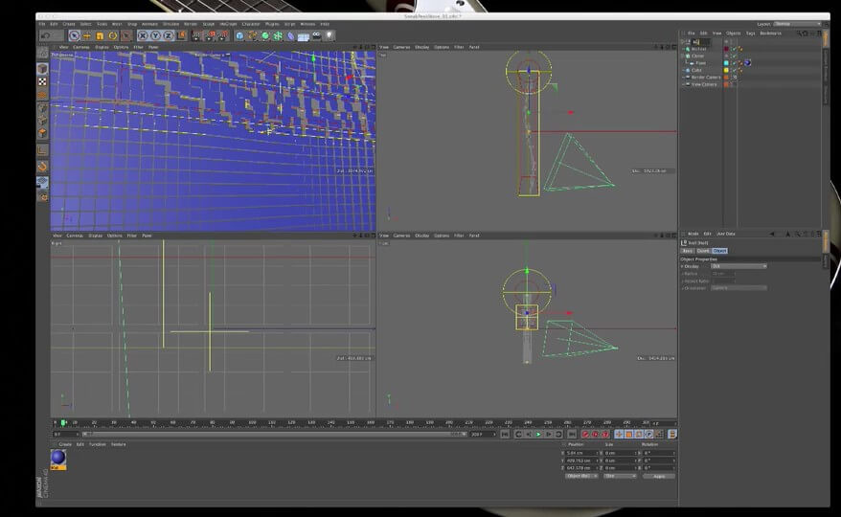Click the Light object icon in toolbar

tap(329, 36)
